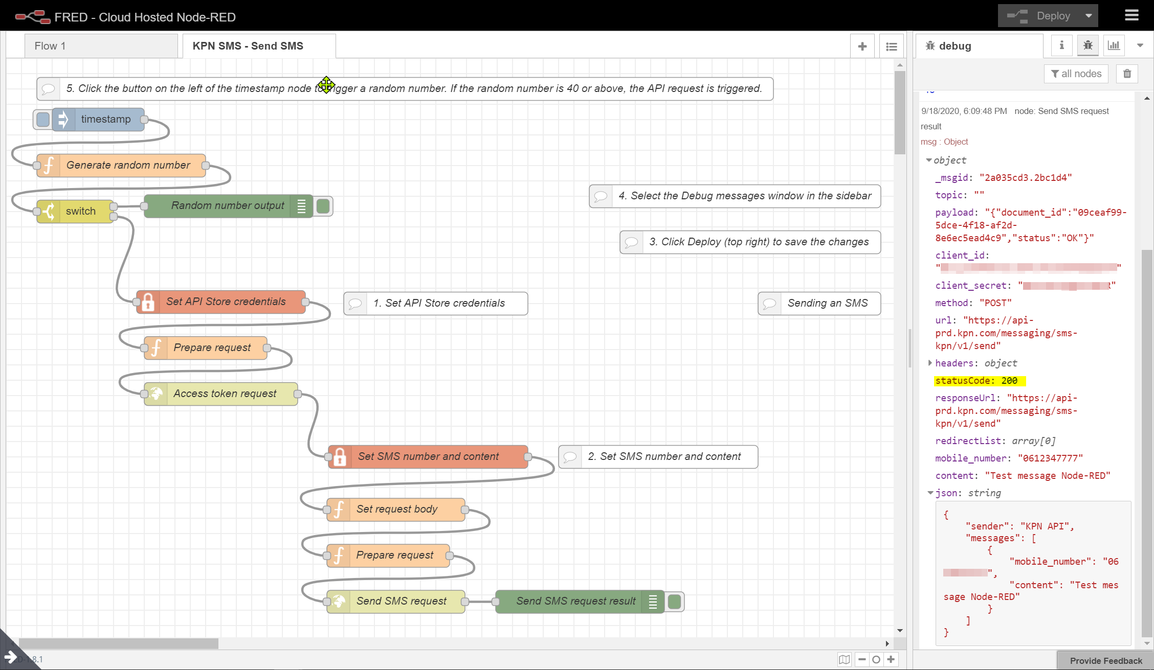
Task: Select the Generate random number function node
Action: [x=121, y=165]
